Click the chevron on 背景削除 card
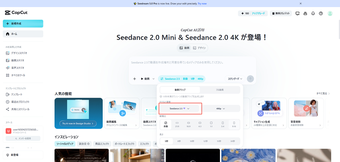The image size is (340, 162). (x=320, y=126)
